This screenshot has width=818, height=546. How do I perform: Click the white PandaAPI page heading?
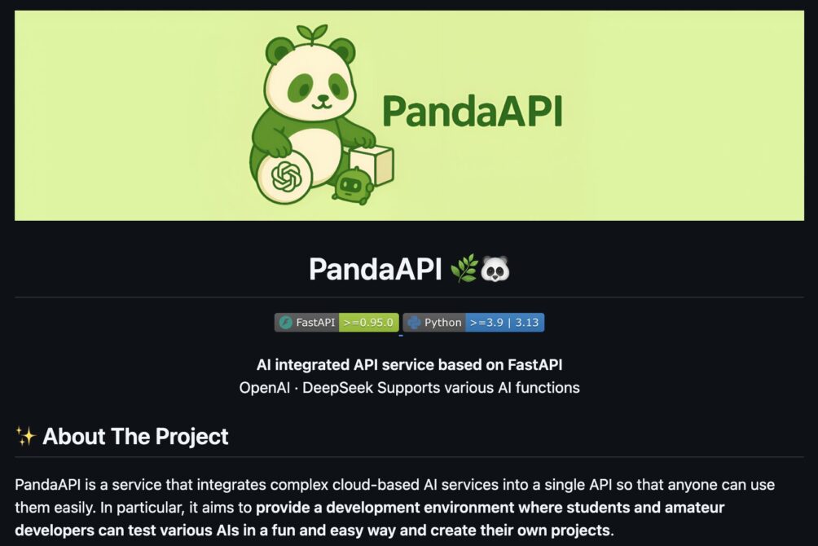(375, 270)
